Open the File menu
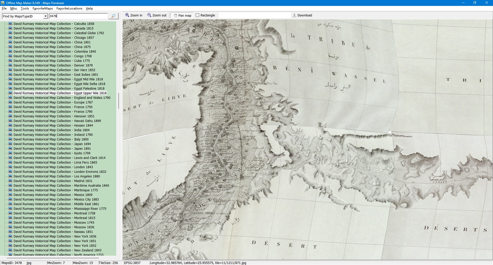The image size is (493, 265). [x=4, y=8]
